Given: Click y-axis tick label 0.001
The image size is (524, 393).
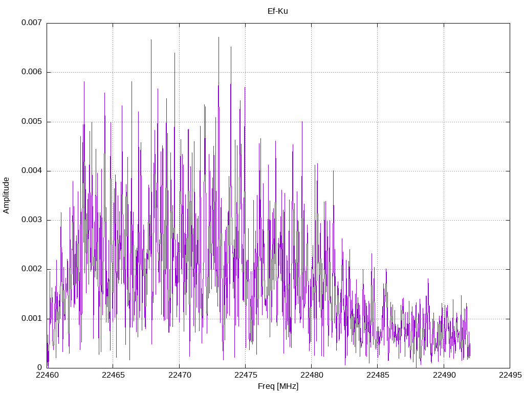Looking at the screenshot, I should [32, 318].
